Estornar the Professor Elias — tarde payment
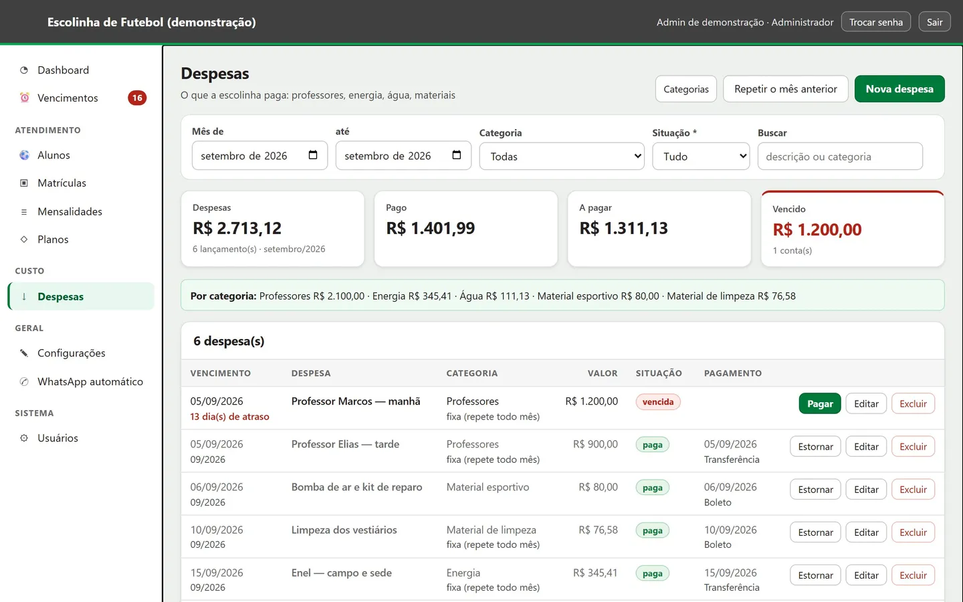Screen dimensions: 963x602 [815, 447]
